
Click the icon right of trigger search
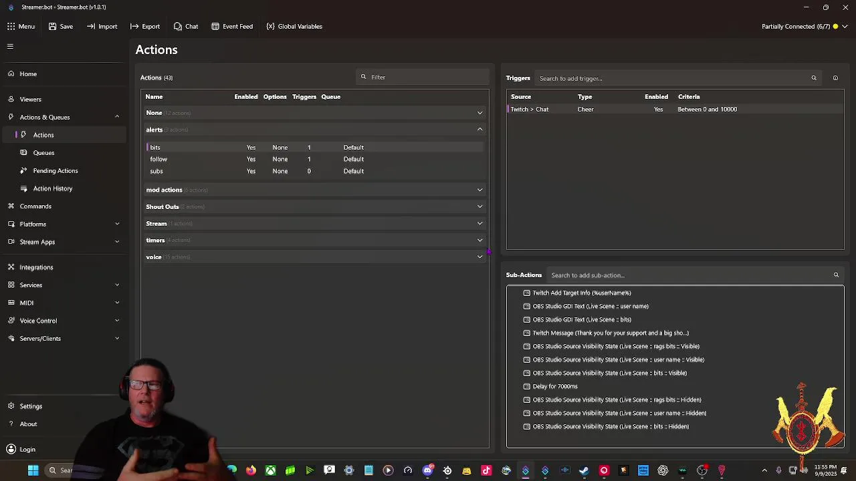[x=835, y=78]
